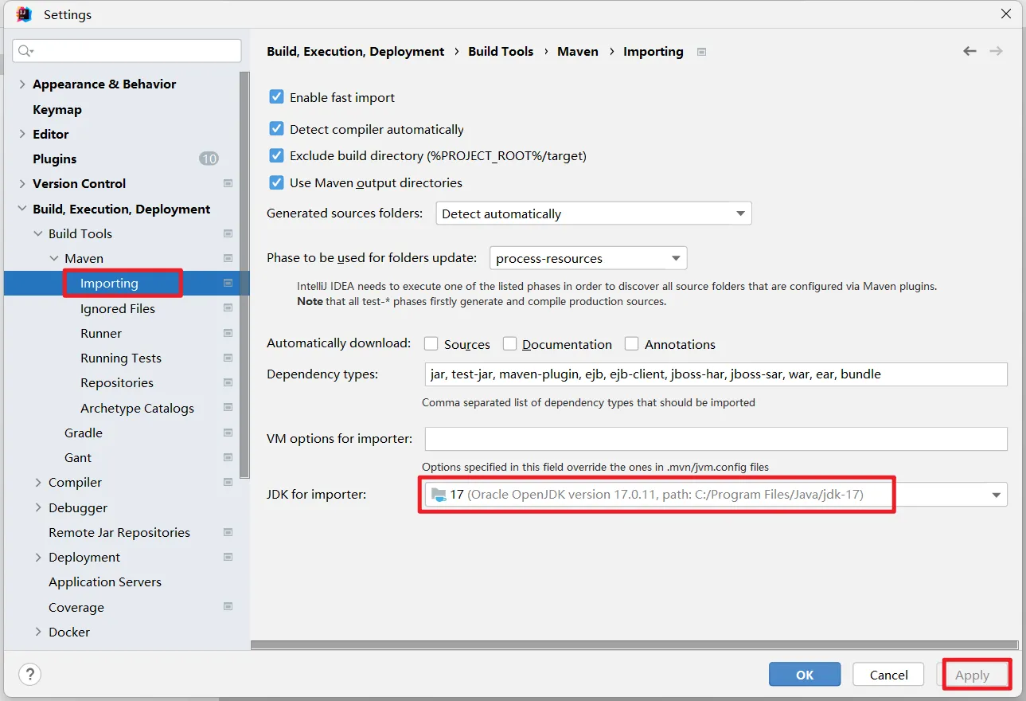
Task: Disable the Enable fast import checkbox
Action: (277, 97)
